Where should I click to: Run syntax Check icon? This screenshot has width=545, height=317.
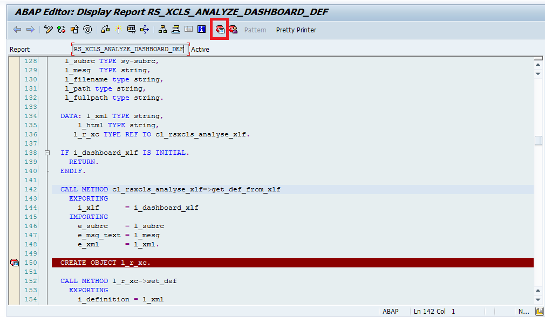click(x=105, y=30)
